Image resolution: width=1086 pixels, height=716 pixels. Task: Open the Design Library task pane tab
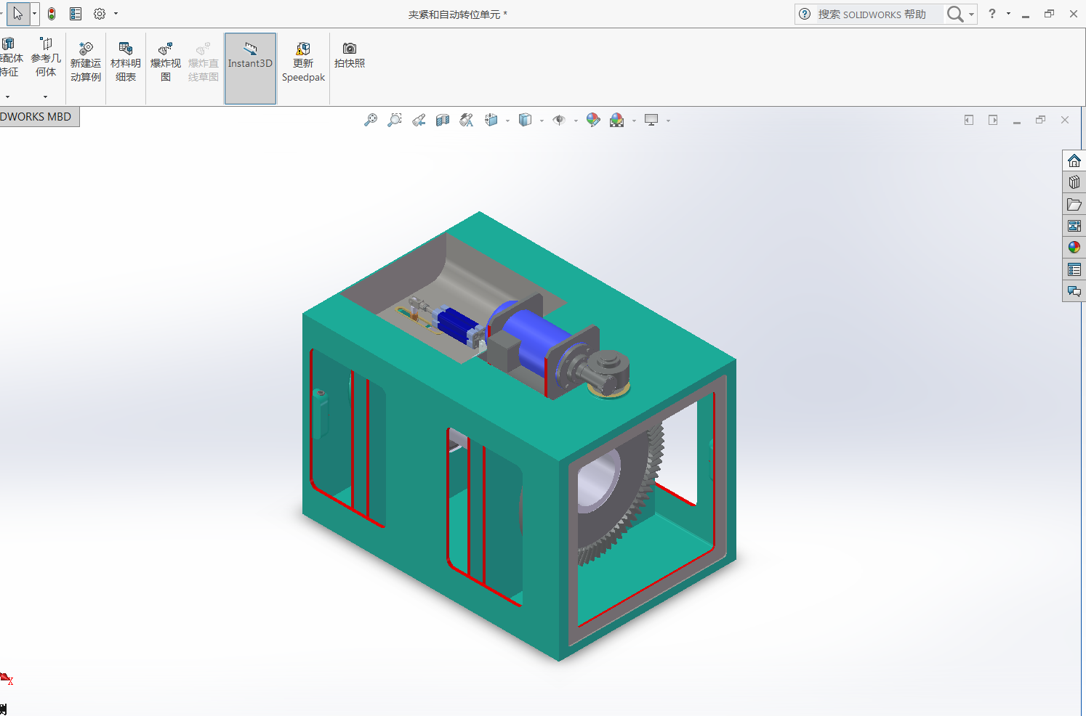(1074, 182)
